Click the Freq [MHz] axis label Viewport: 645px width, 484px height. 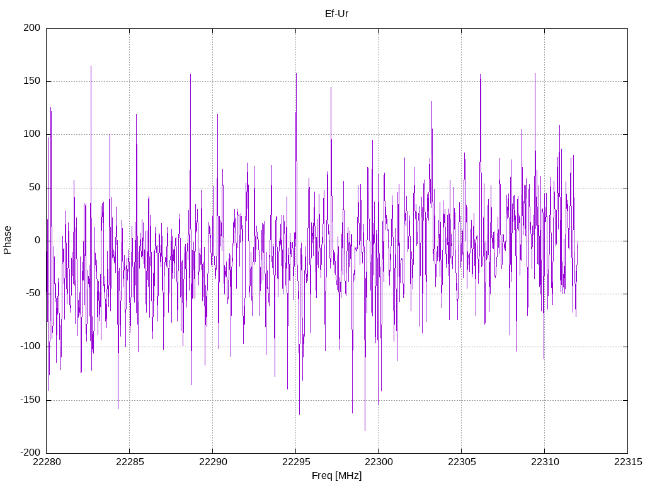(336, 475)
